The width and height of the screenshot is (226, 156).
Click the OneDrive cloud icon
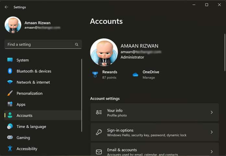[135, 75]
